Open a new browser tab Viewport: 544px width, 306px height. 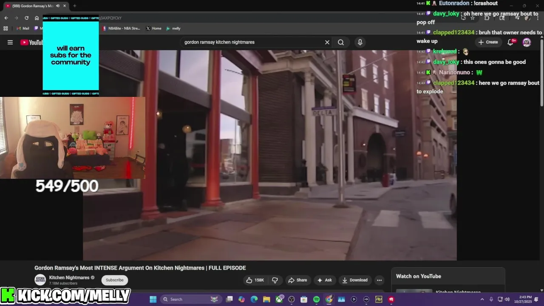[75, 6]
